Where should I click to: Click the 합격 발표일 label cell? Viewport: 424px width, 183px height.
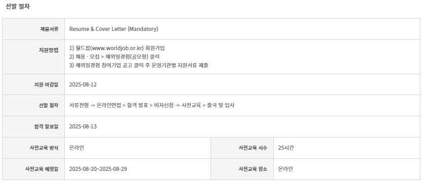[46, 127]
